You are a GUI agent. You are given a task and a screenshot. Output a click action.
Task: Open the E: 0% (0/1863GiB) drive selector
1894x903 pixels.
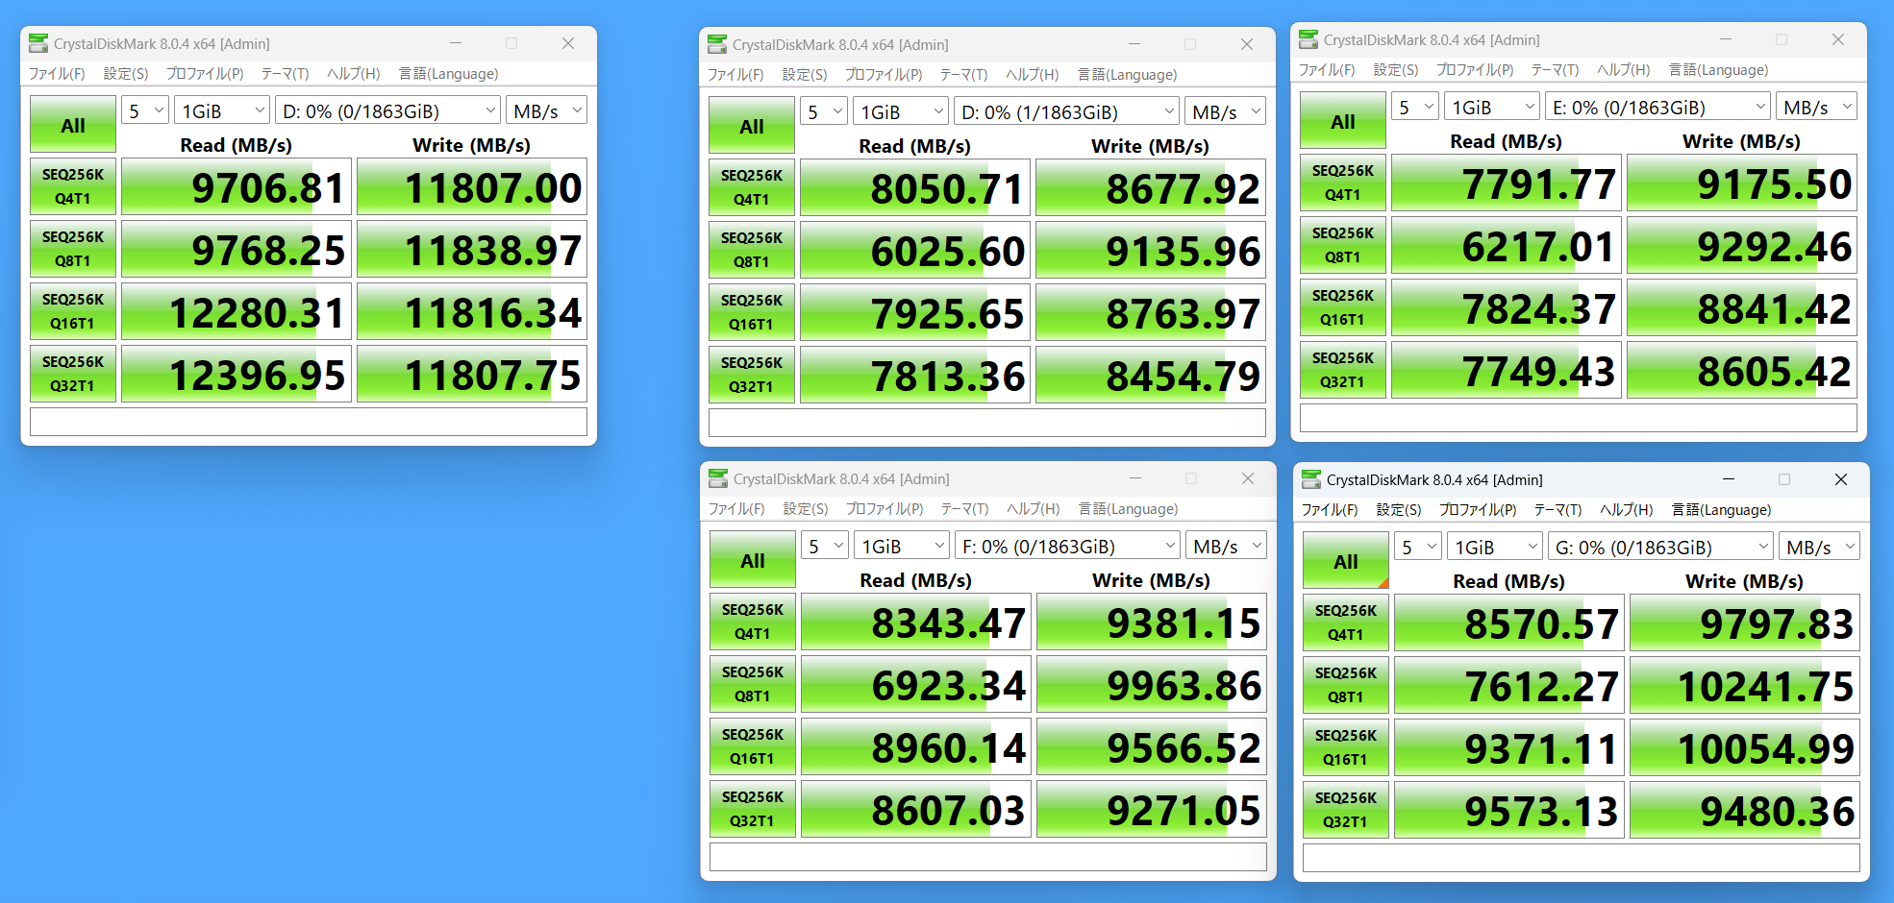pyautogui.click(x=1658, y=107)
